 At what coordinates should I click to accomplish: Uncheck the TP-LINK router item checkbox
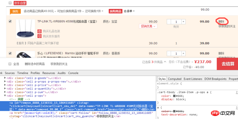10,21
